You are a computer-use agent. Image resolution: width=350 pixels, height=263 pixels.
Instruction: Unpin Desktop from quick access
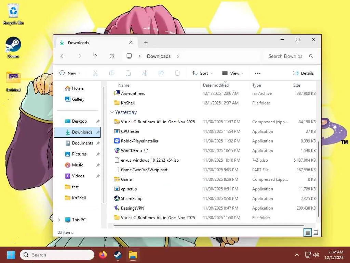click(98, 121)
